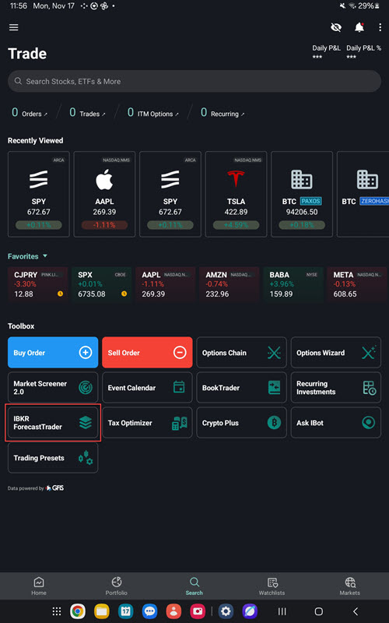The image size is (389, 623).
Task: Switch to the Home tab
Action: (39, 586)
